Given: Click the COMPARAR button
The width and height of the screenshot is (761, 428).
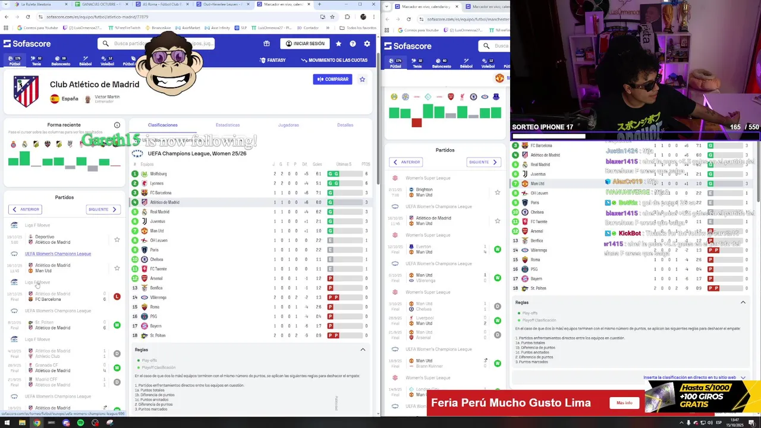Looking at the screenshot, I should tap(333, 79).
